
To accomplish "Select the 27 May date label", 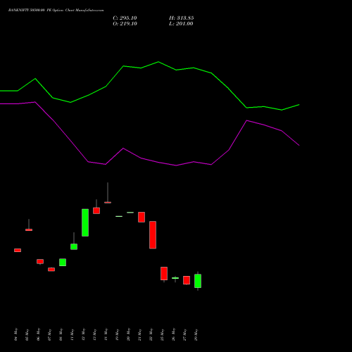I will [184, 334].
